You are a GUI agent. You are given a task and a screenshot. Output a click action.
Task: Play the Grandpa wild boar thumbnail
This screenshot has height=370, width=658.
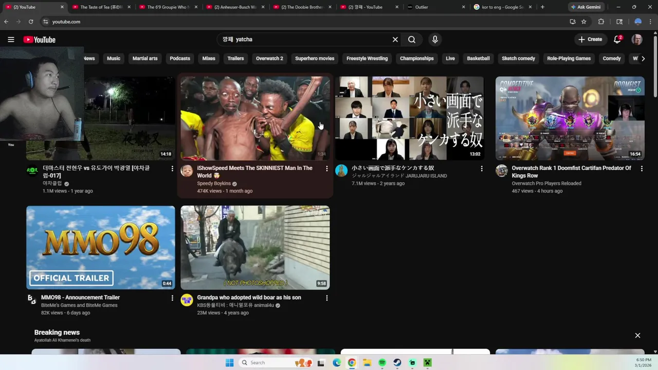click(255, 248)
